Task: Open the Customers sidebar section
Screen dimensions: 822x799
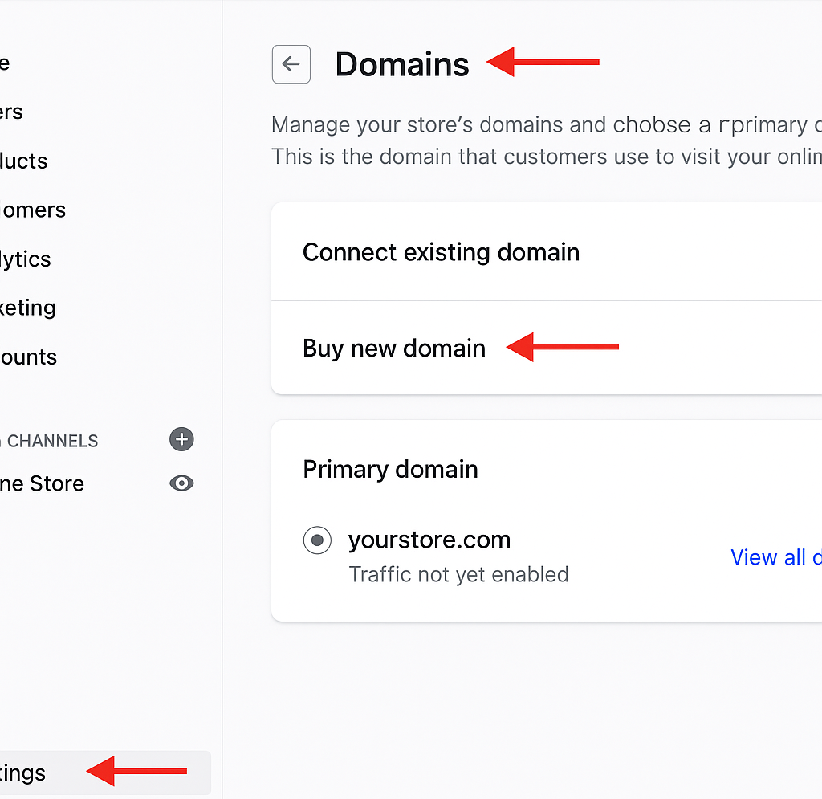Action: (x=32, y=210)
